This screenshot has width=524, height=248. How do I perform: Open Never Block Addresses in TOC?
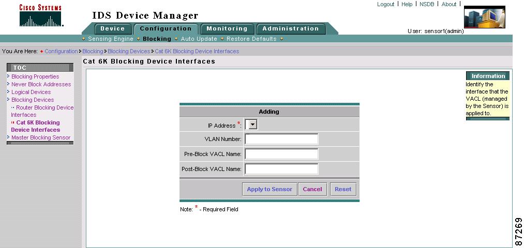click(41, 84)
